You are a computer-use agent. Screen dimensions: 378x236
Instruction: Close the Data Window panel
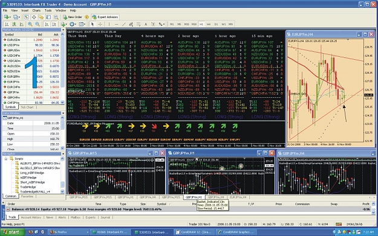[63, 113]
